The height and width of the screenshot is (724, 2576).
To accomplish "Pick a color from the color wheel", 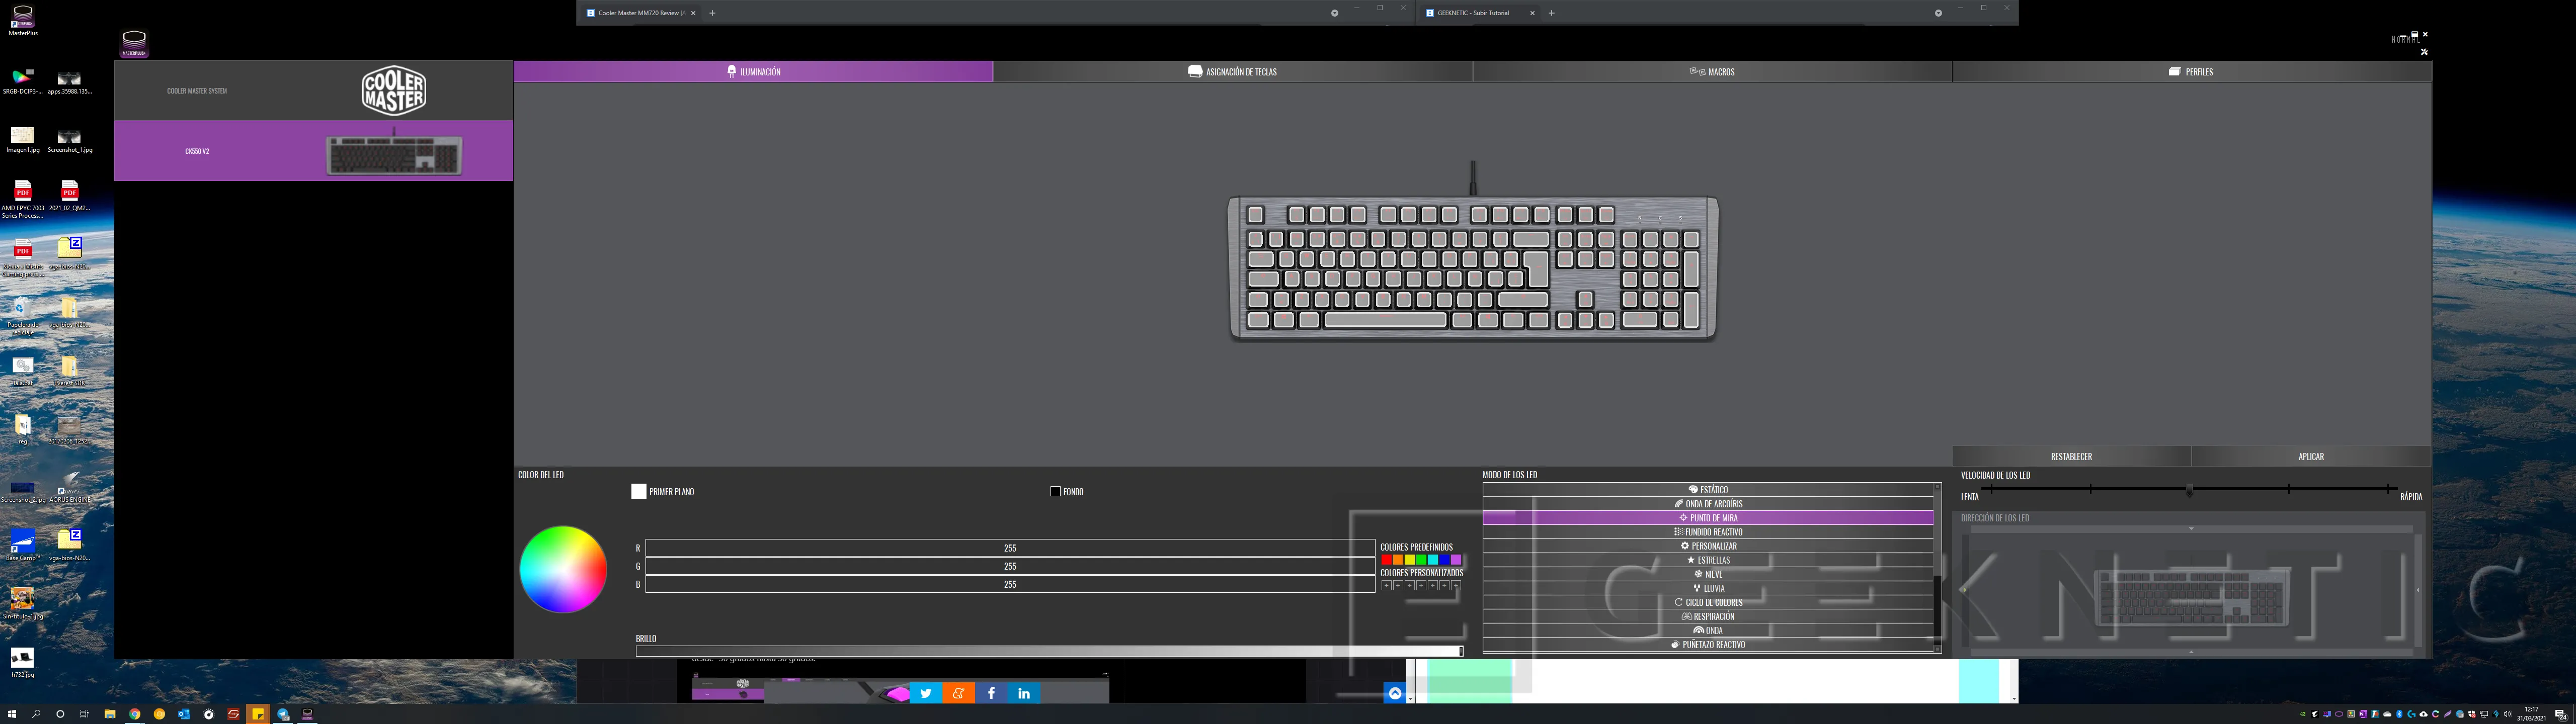I will (563, 569).
